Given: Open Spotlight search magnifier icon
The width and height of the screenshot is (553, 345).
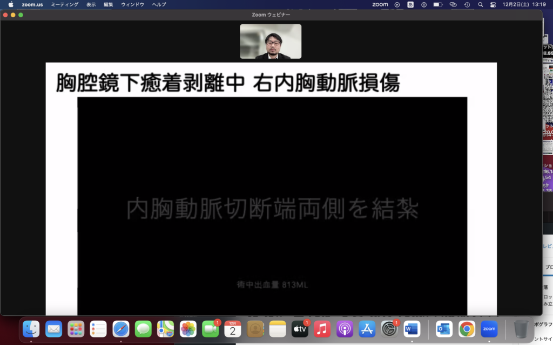Looking at the screenshot, I should [479, 4].
